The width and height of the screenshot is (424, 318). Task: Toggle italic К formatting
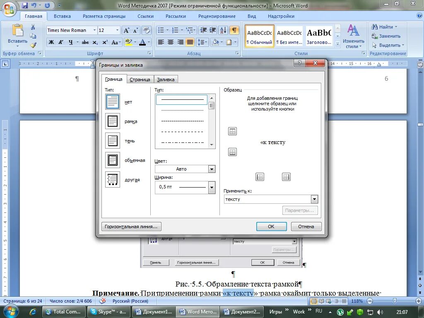[60, 42]
